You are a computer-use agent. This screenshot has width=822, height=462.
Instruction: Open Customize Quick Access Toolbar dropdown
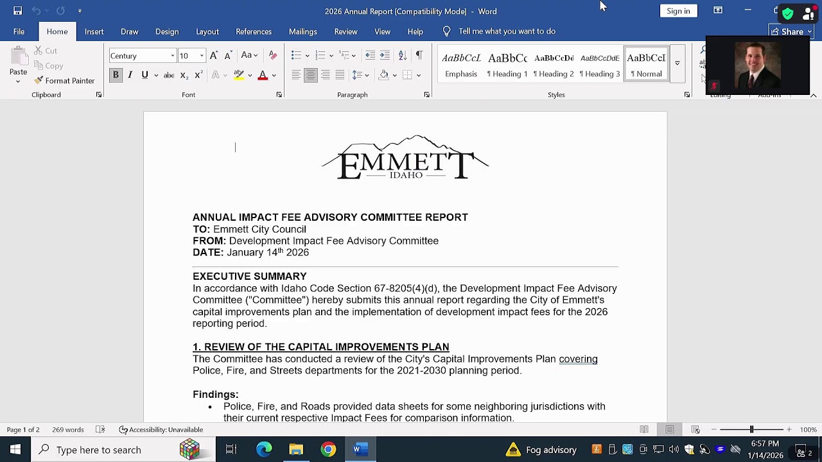click(80, 11)
